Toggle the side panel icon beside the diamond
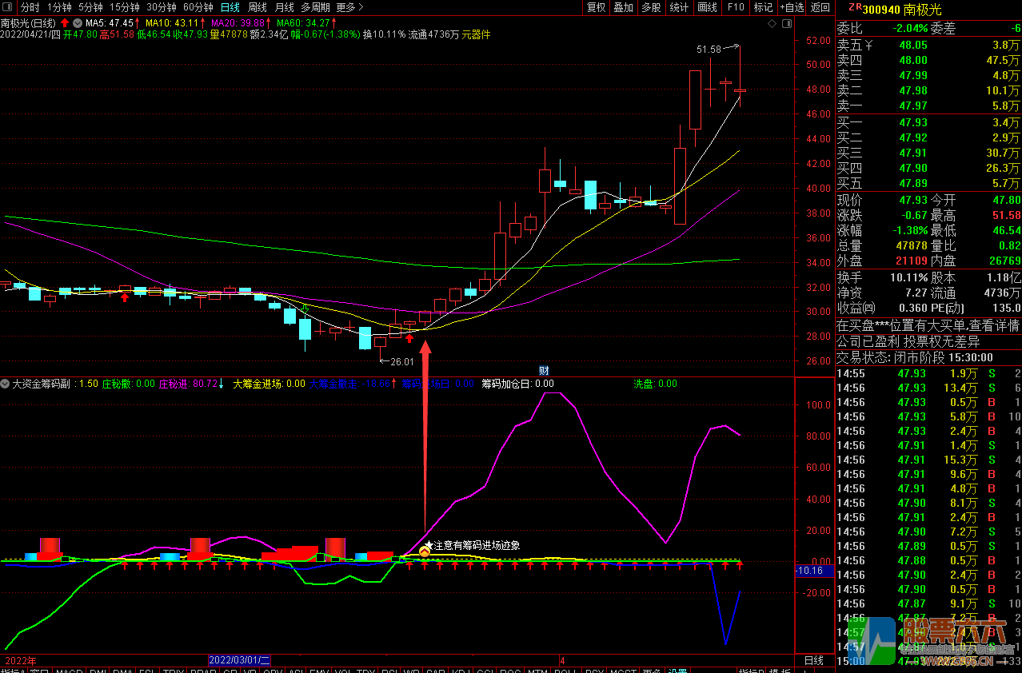 (785, 24)
